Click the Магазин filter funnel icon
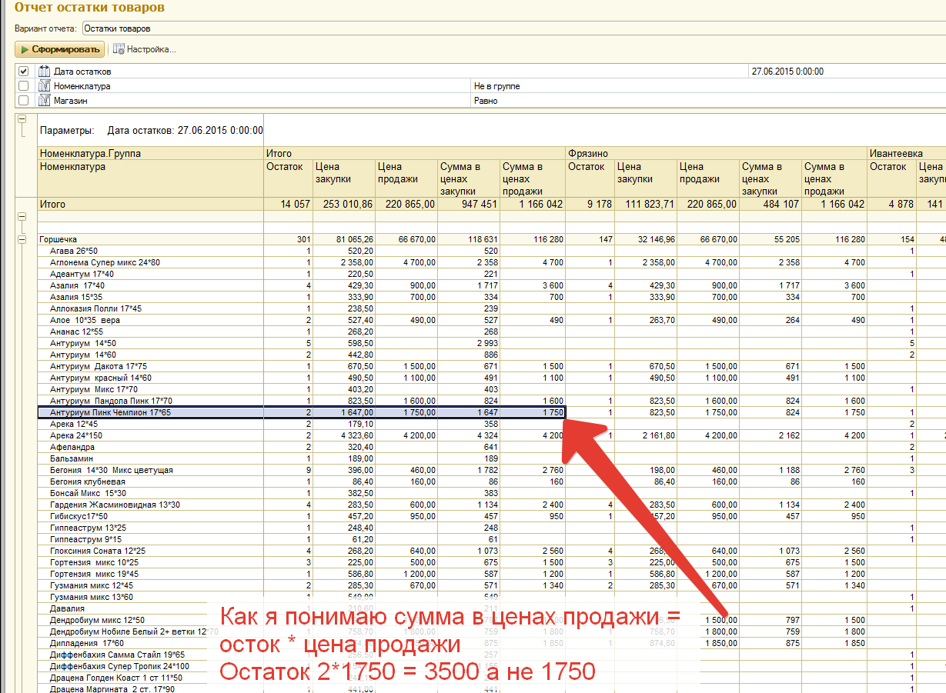 pos(44,101)
